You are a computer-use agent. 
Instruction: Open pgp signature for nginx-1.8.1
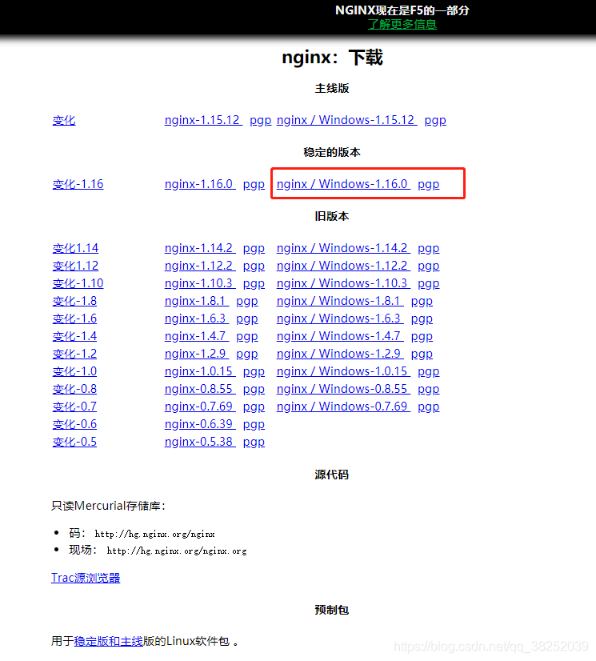(x=247, y=301)
